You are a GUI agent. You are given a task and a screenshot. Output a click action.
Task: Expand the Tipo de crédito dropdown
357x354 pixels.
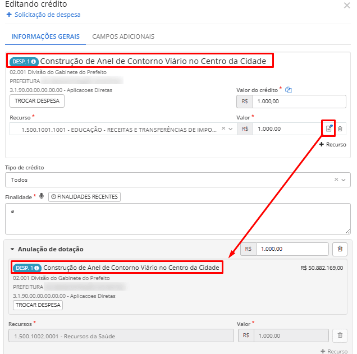point(344,180)
